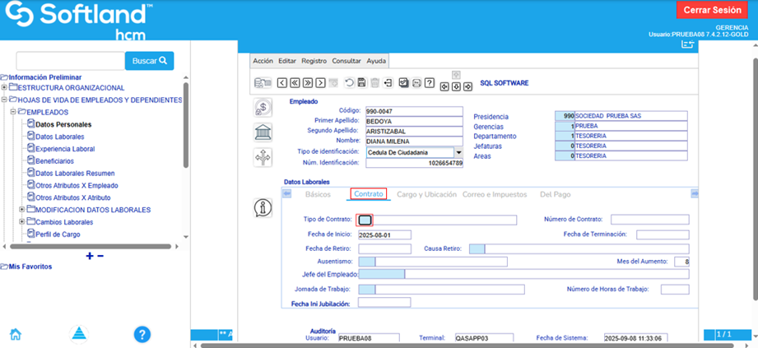Viewport: 758px width, 348px height.
Task: Click the save (floppy disk) toolbar icon
Action: [x=362, y=83]
